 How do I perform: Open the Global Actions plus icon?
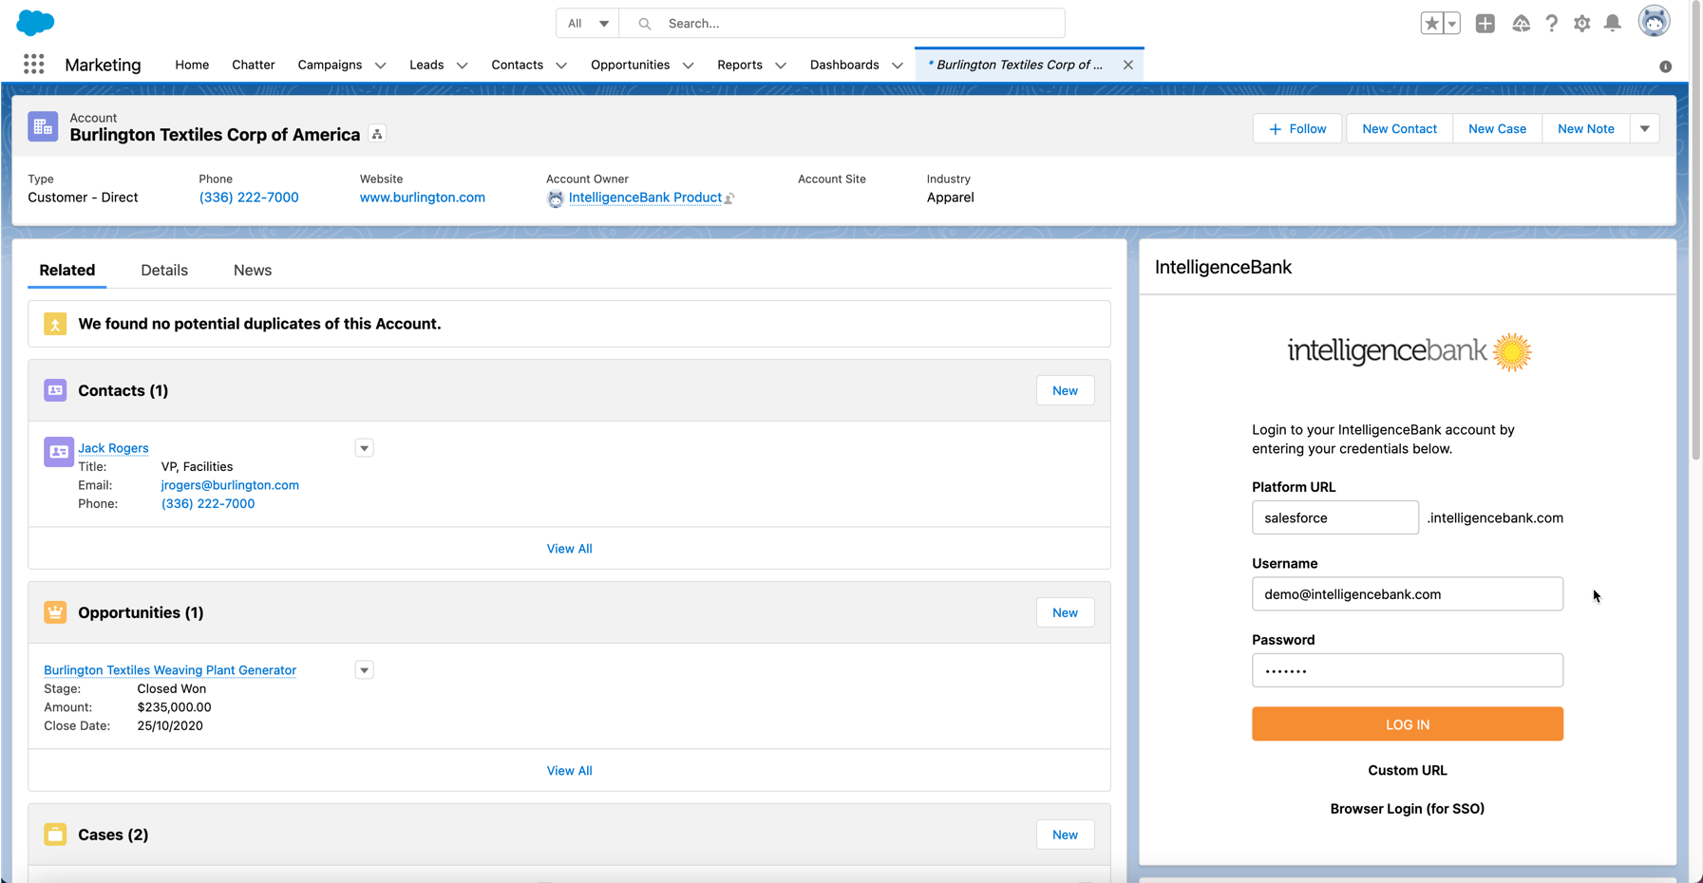tap(1485, 24)
